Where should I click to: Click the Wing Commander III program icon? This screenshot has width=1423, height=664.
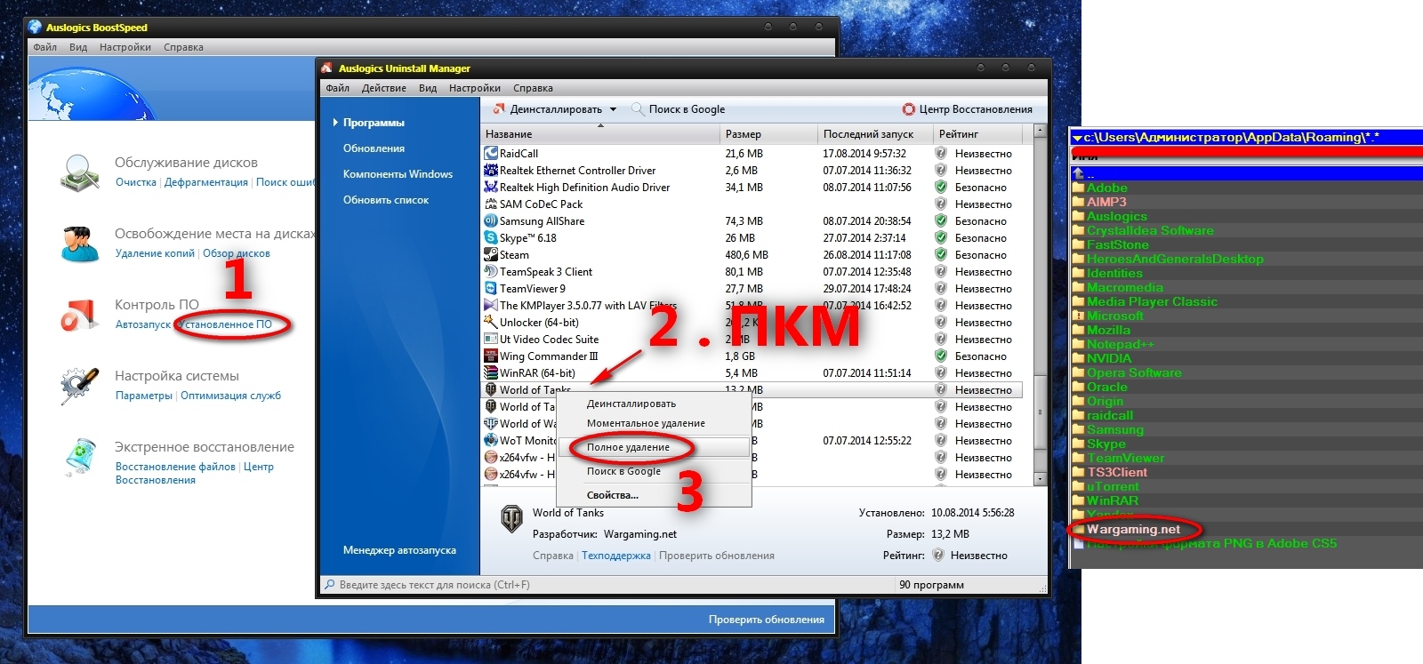coord(490,356)
